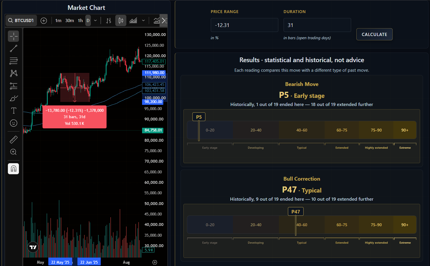Click the 106,423.45 price label
The width and height of the screenshot is (430, 266).
coord(154,85)
